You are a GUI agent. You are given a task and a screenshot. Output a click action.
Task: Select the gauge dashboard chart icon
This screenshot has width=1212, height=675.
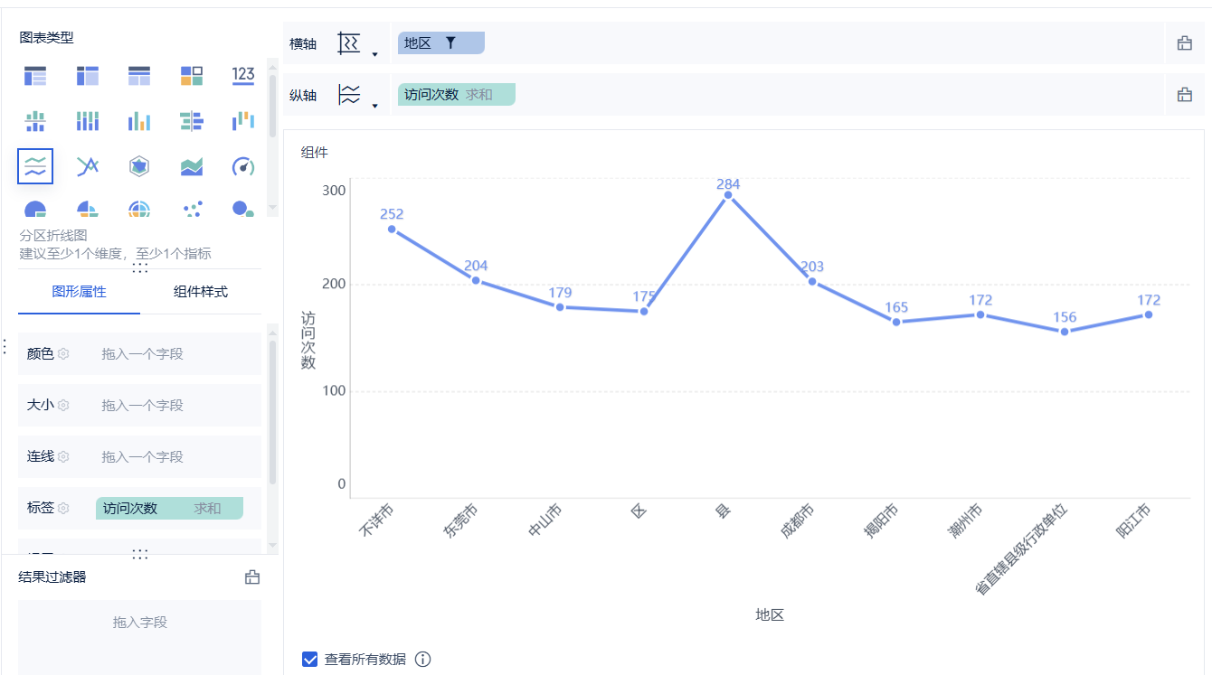click(x=243, y=166)
